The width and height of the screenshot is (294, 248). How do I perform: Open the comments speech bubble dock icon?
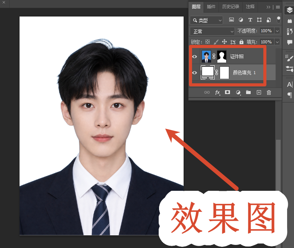pyautogui.click(x=290, y=42)
